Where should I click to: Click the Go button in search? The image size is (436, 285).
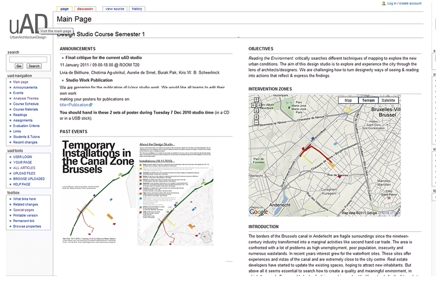(x=19, y=66)
